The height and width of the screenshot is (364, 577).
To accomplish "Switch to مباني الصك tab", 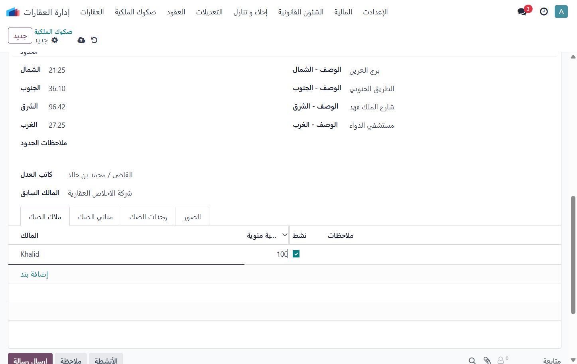I will pos(95,217).
